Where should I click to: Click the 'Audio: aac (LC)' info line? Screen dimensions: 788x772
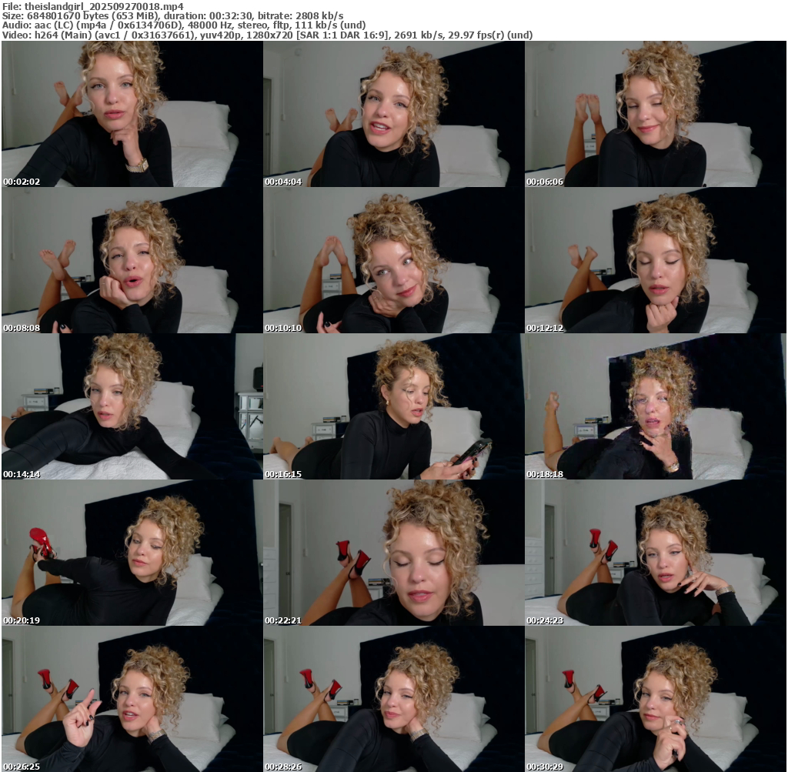click(184, 25)
